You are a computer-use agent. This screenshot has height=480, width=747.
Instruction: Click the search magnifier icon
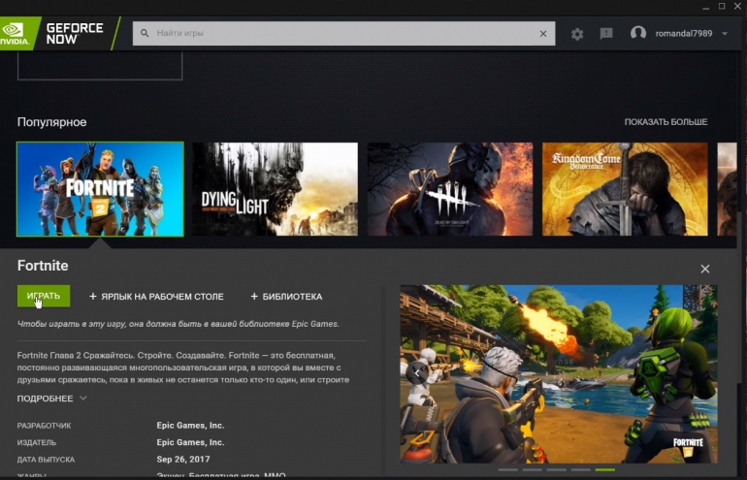click(145, 33)
